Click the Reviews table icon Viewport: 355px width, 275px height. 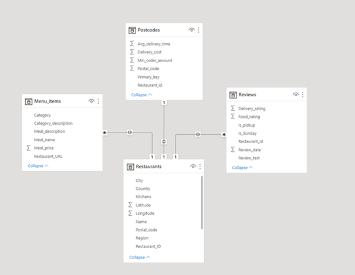point(233,94)
